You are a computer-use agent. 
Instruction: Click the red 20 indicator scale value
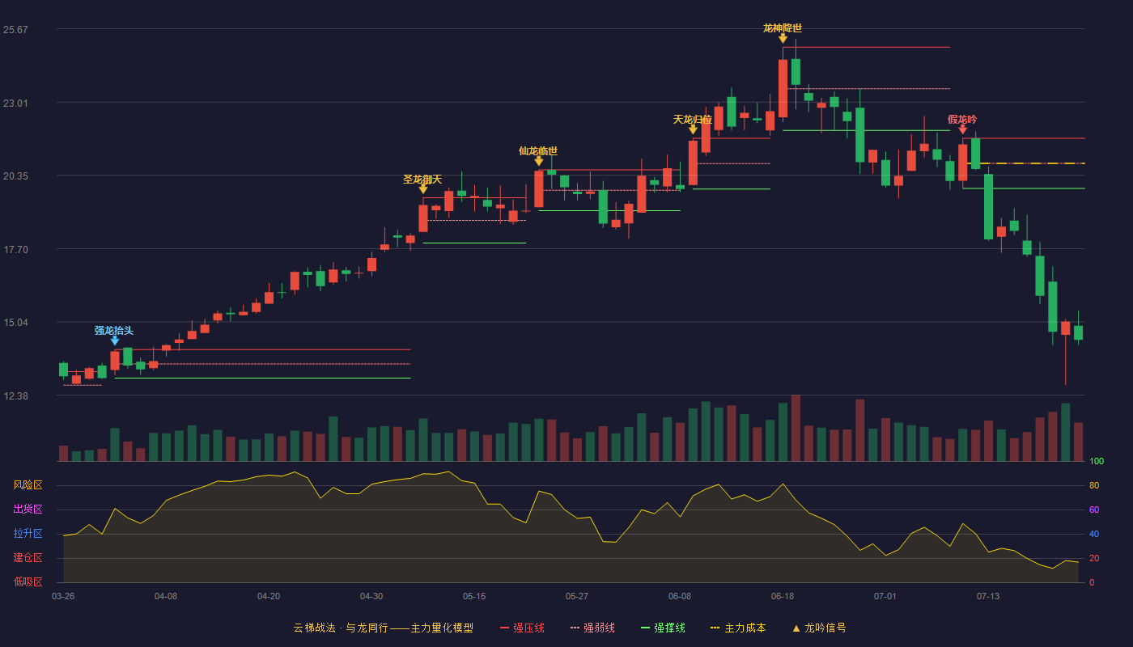tap(1094, 558)
